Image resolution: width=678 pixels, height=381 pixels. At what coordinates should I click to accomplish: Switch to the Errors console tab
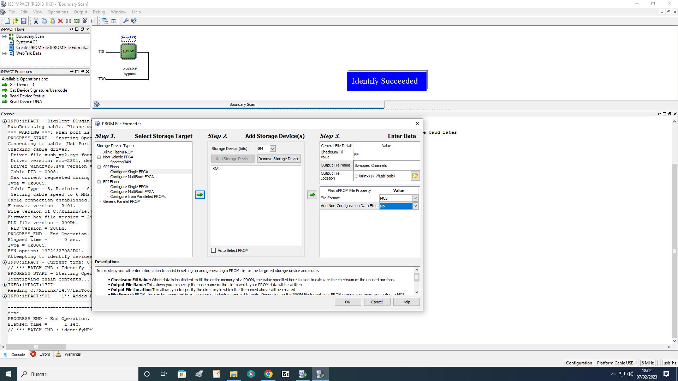point(41,354)
